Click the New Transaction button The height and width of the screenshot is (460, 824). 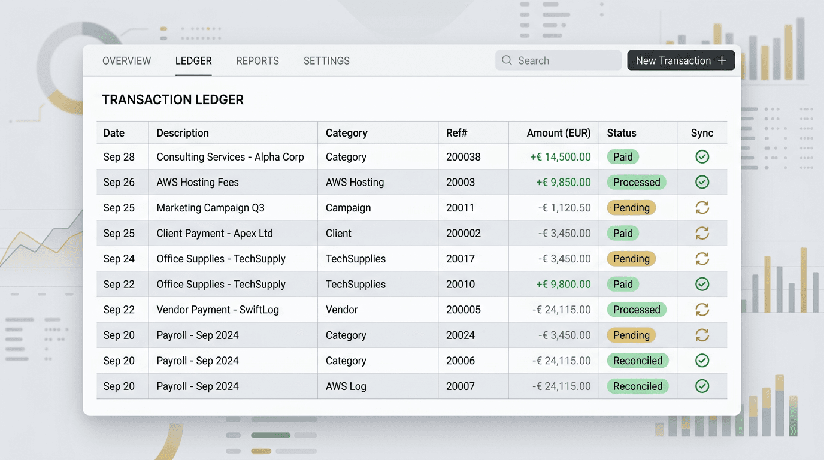click(680, 60)
